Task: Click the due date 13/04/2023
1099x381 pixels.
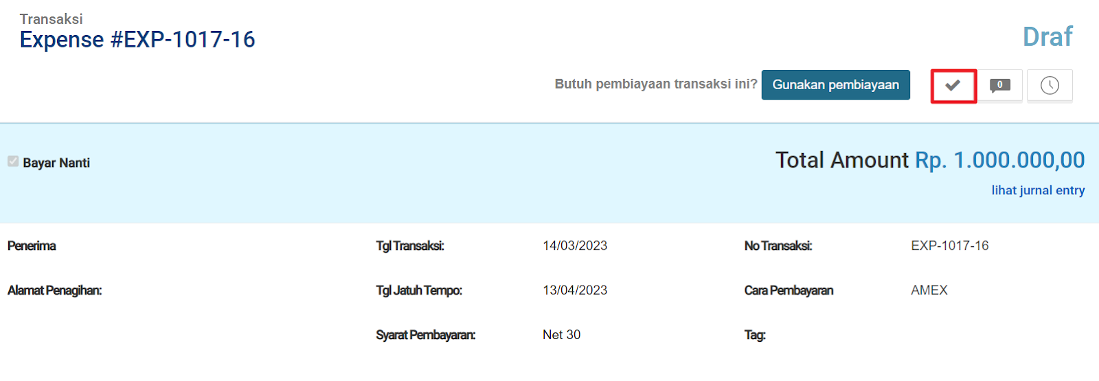Action: click(575, 290)
